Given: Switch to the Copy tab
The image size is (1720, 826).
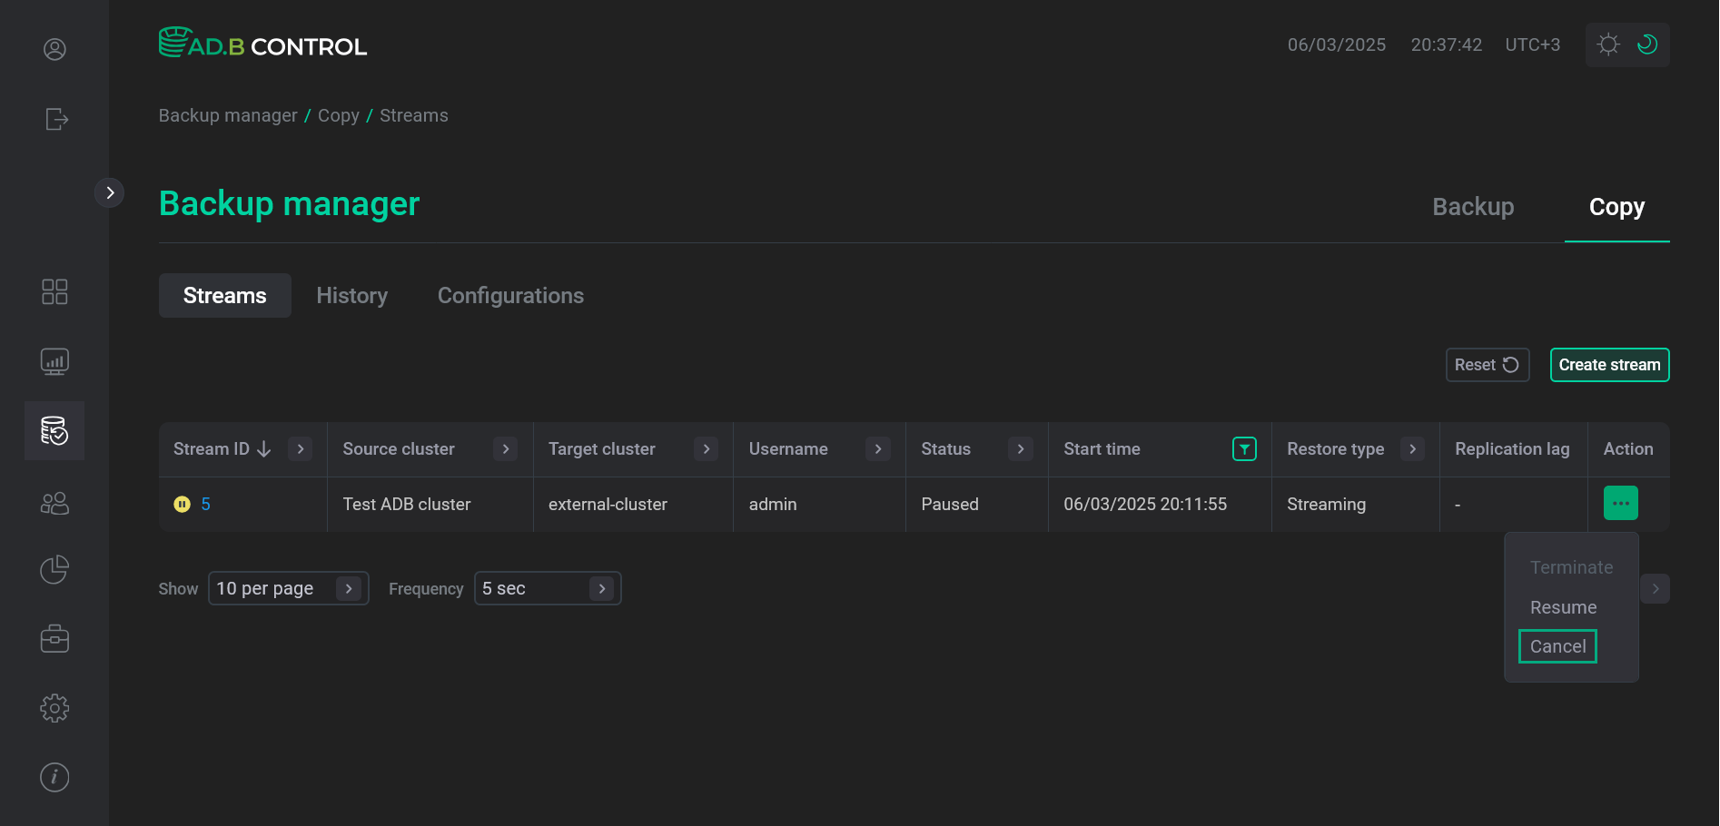Looking at the screenshot, I should click(1616, 207).
